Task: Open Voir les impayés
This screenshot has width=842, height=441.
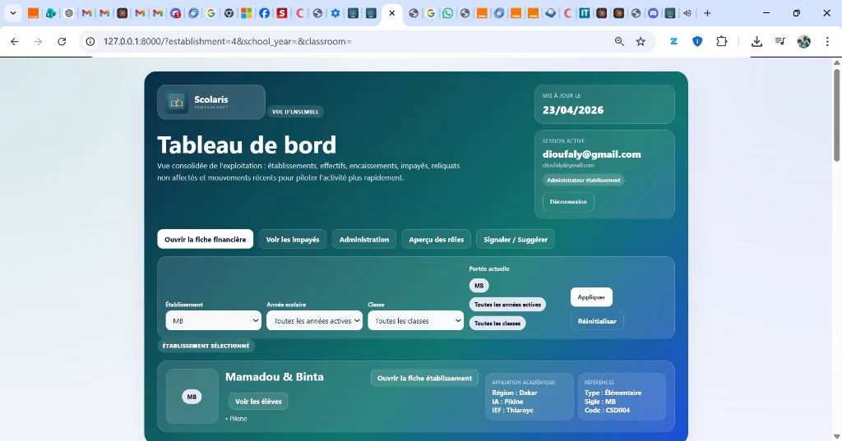Action: coord(293,239)
